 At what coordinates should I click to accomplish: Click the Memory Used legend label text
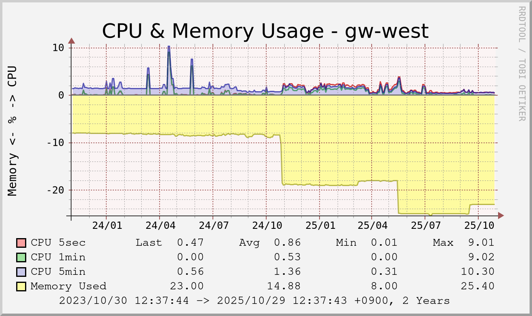(x=68, y=286)
